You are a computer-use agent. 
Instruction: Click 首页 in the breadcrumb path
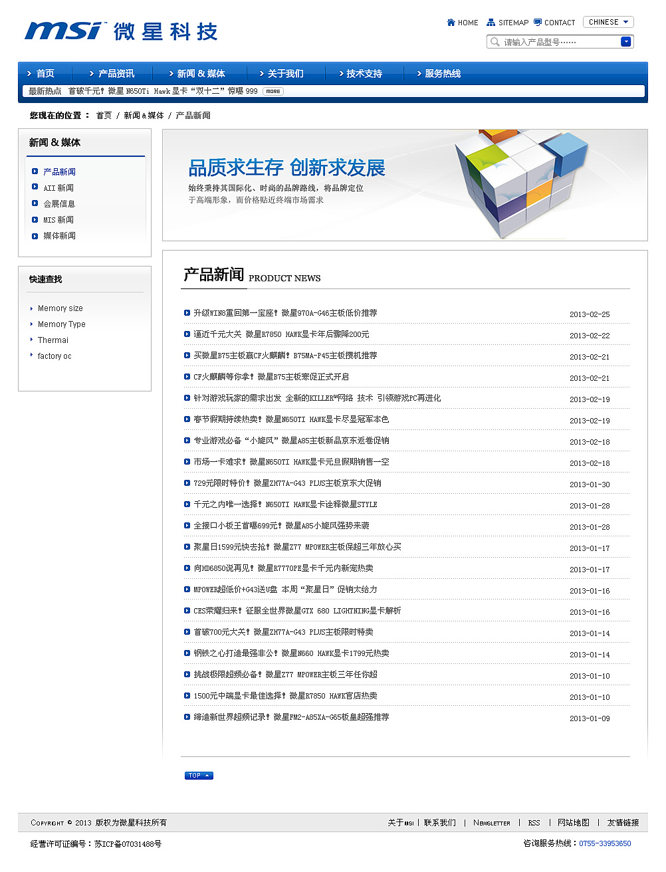103,114
